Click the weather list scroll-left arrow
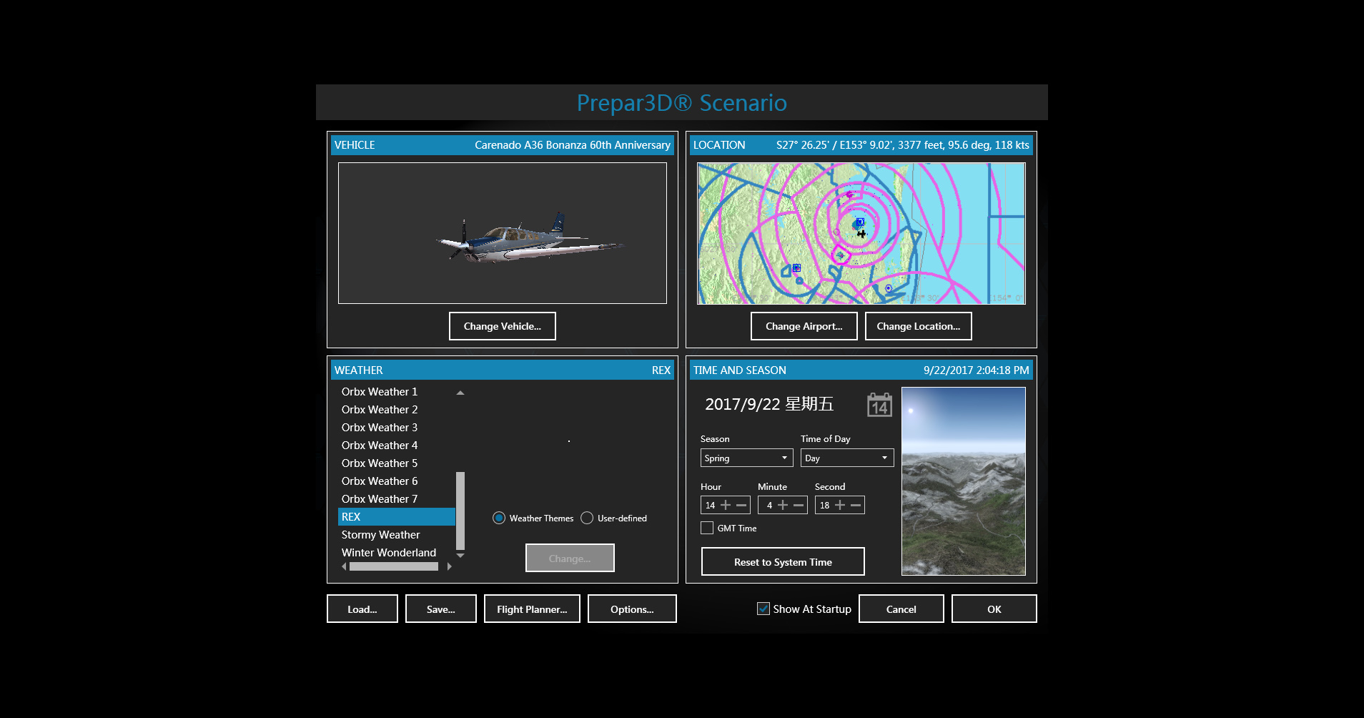 click(x=344, y=566)
